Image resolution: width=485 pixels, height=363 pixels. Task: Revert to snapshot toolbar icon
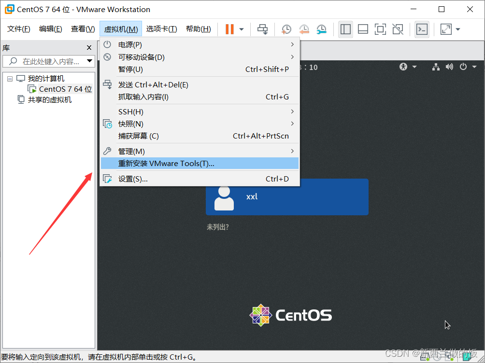(x=304, y=29)
